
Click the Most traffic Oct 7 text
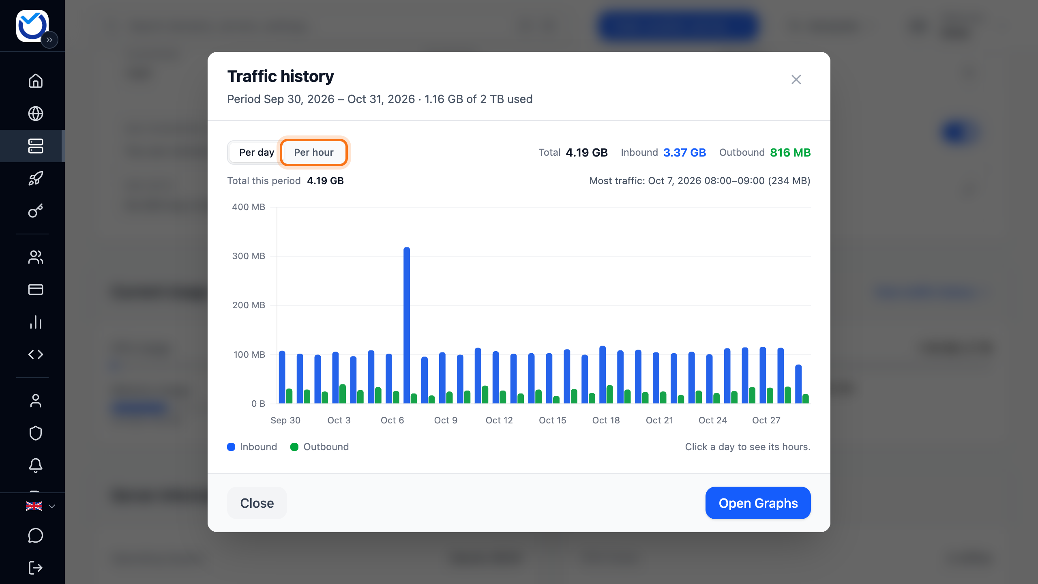(700, 181)
